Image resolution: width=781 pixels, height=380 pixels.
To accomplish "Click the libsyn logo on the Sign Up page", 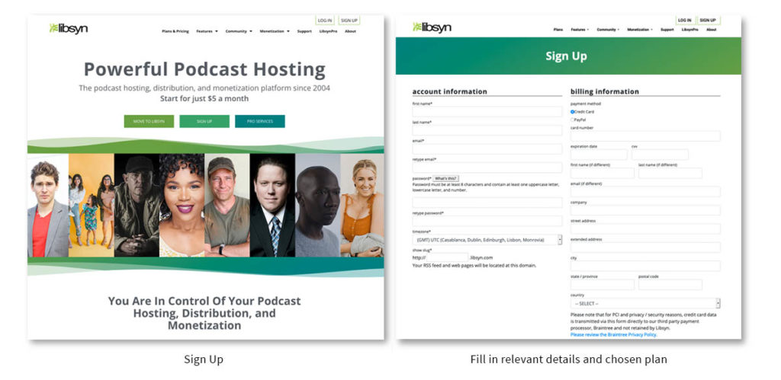I will click(x=432, y=27).
